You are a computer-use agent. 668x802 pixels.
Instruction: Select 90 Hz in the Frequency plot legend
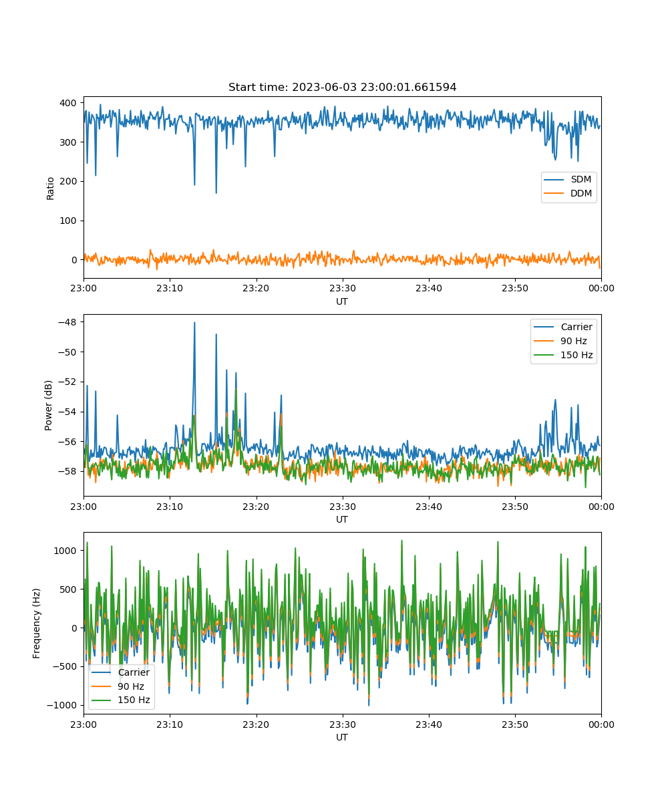coord(122,686)
